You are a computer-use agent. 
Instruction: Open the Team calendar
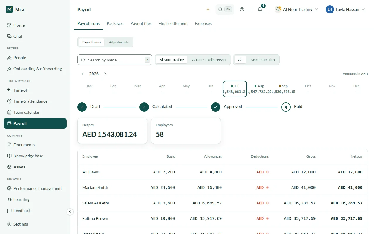click(x=35, y=112)
